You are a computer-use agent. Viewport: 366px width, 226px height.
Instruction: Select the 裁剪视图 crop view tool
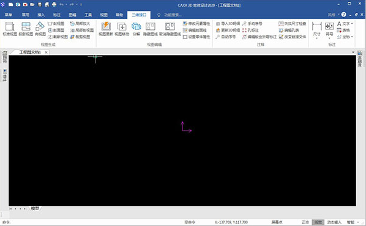point(80,37)
